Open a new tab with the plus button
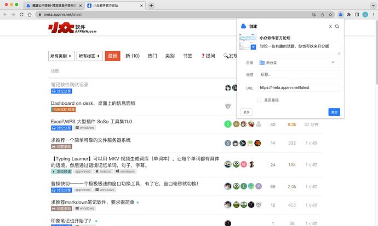 pos(151,5)
